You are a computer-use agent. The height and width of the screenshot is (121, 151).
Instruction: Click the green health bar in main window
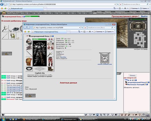32,16
